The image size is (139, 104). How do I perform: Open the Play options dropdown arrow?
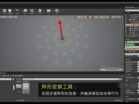click(53, 11)
